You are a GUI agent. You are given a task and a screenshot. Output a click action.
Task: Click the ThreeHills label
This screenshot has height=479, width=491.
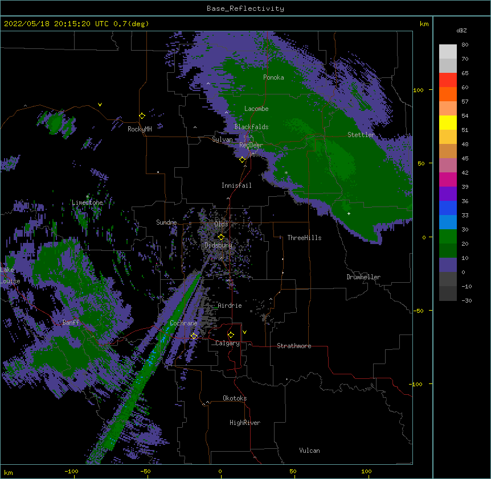[304, 238]
